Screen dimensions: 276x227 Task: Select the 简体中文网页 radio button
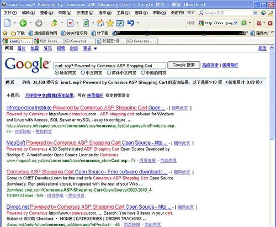point(109,73)
